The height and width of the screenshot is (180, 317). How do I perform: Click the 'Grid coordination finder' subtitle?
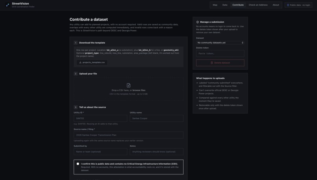coord(23,7)
